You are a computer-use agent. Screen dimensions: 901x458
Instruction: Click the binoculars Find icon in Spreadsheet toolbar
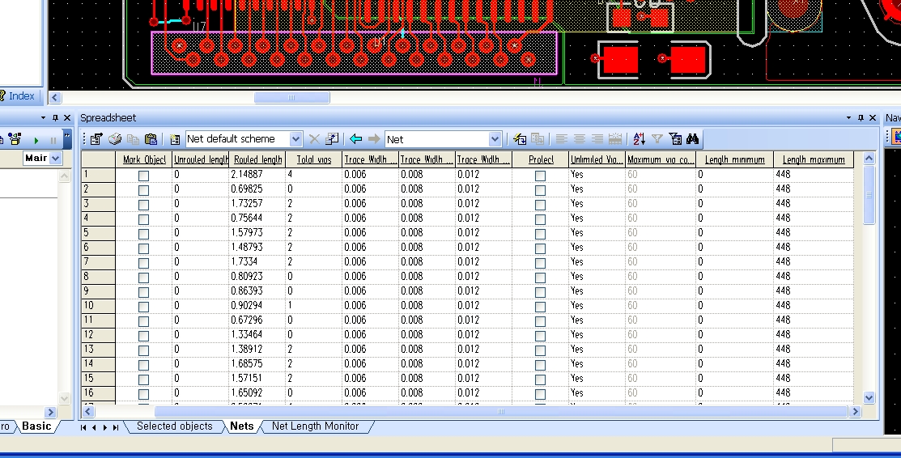693,139
